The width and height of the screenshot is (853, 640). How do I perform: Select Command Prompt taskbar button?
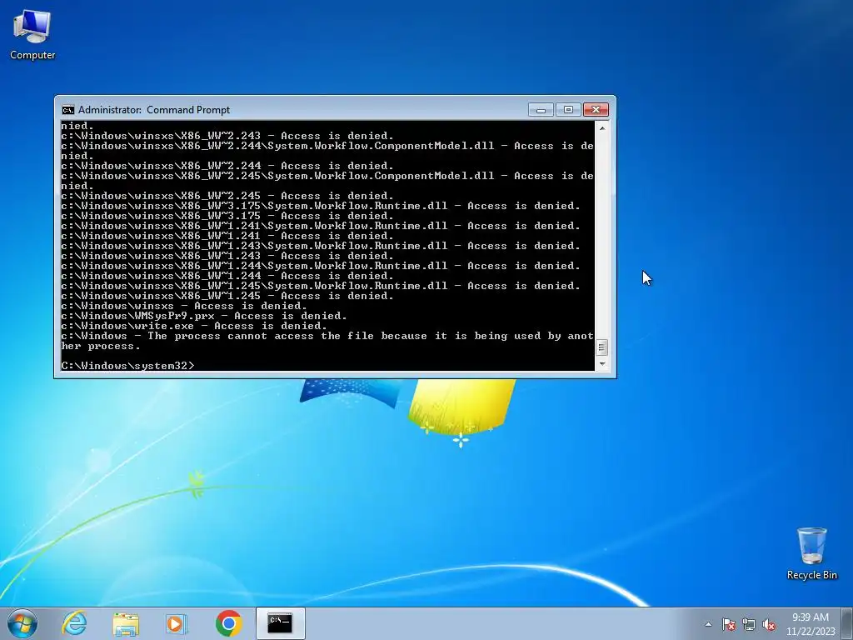pos(280,623)
